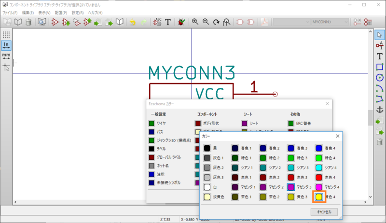Open the PDF datasheet documentation icon
This screenshot has width=386, height=223.
(264, 22)
